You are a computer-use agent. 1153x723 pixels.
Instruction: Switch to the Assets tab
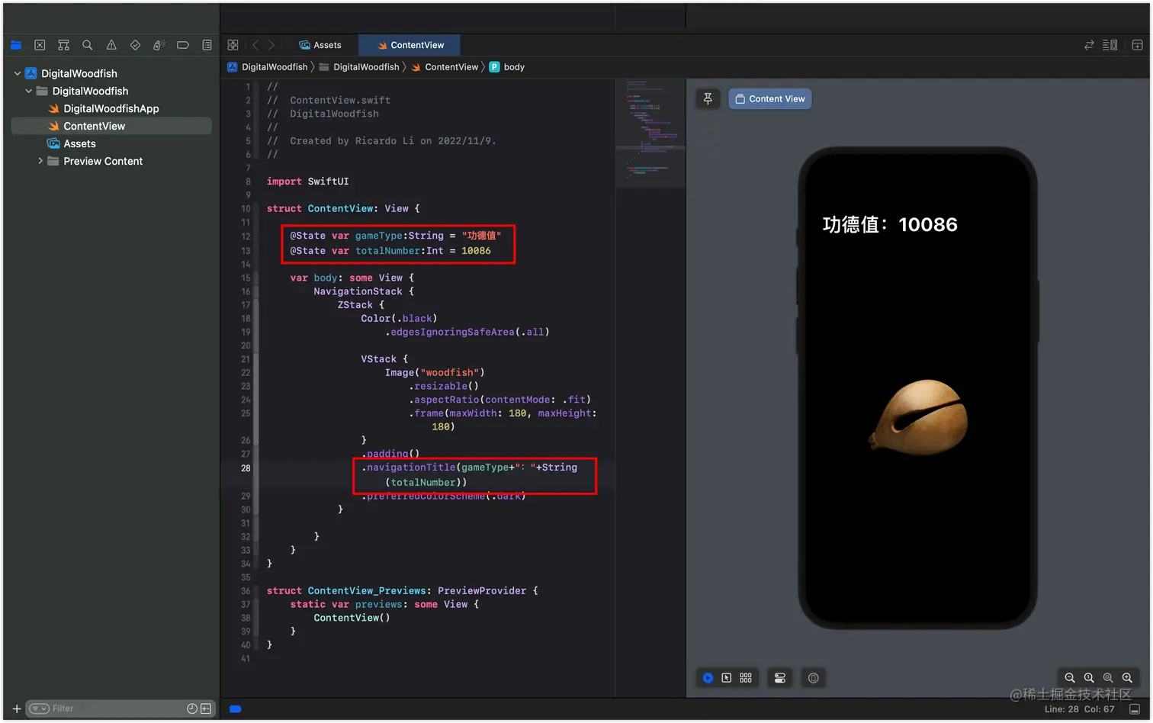tap(320, 45)
